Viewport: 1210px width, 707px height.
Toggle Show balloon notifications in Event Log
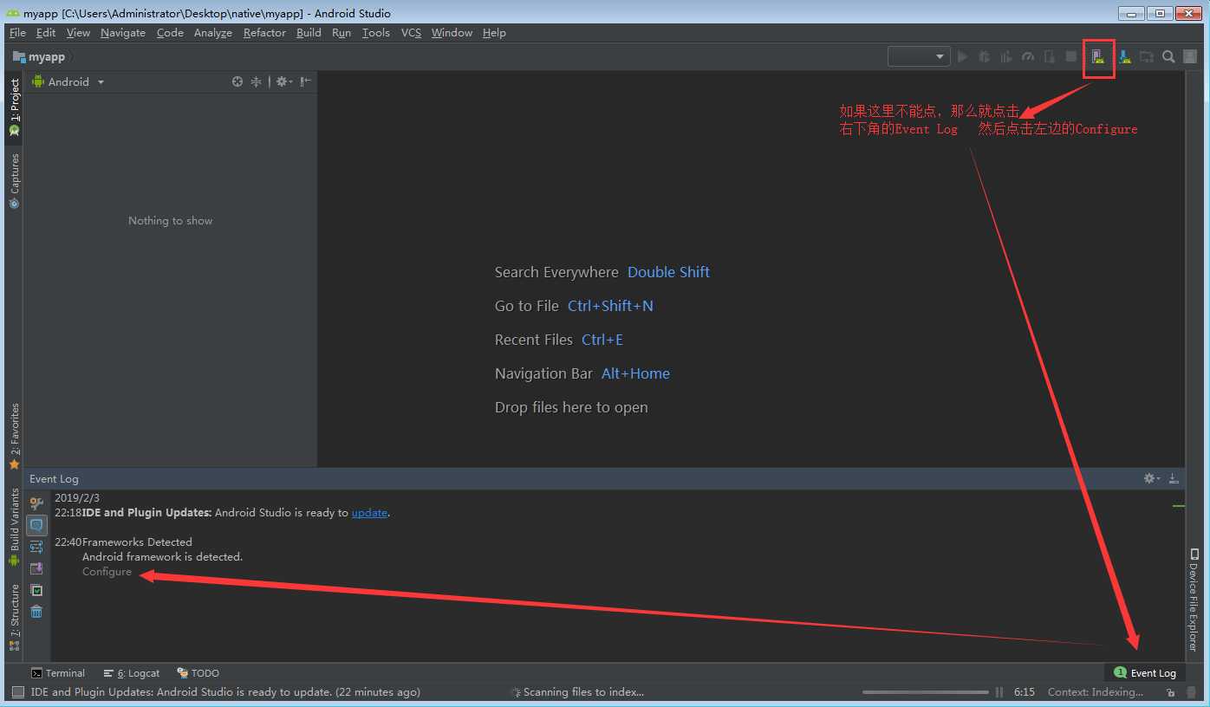[x=36, y=525]
